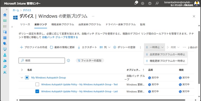Click プロファイルの作成 button

[34, 47]
